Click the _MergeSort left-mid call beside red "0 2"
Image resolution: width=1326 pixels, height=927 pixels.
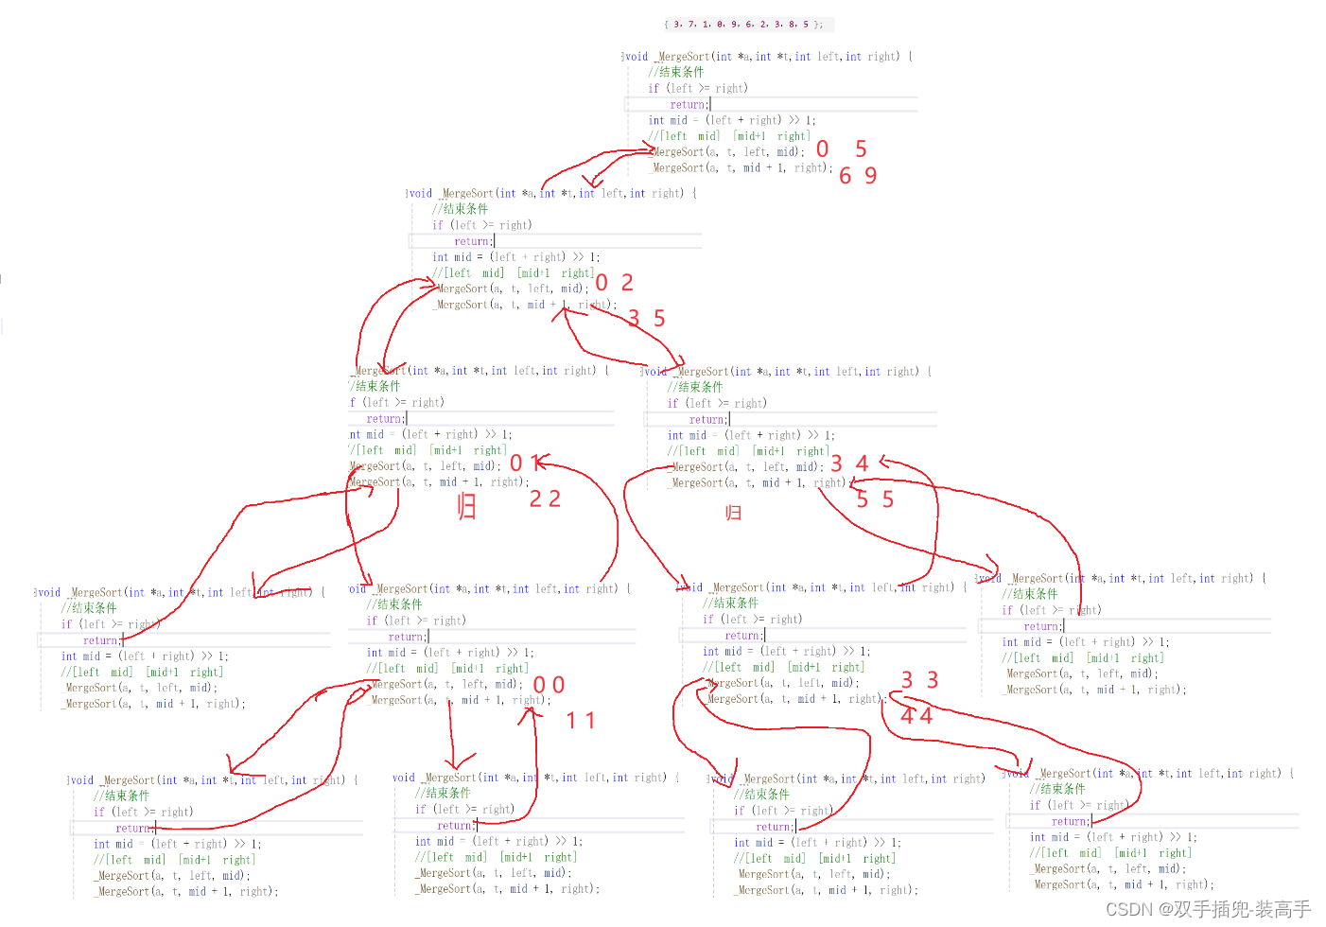click(x=512, y=289)
